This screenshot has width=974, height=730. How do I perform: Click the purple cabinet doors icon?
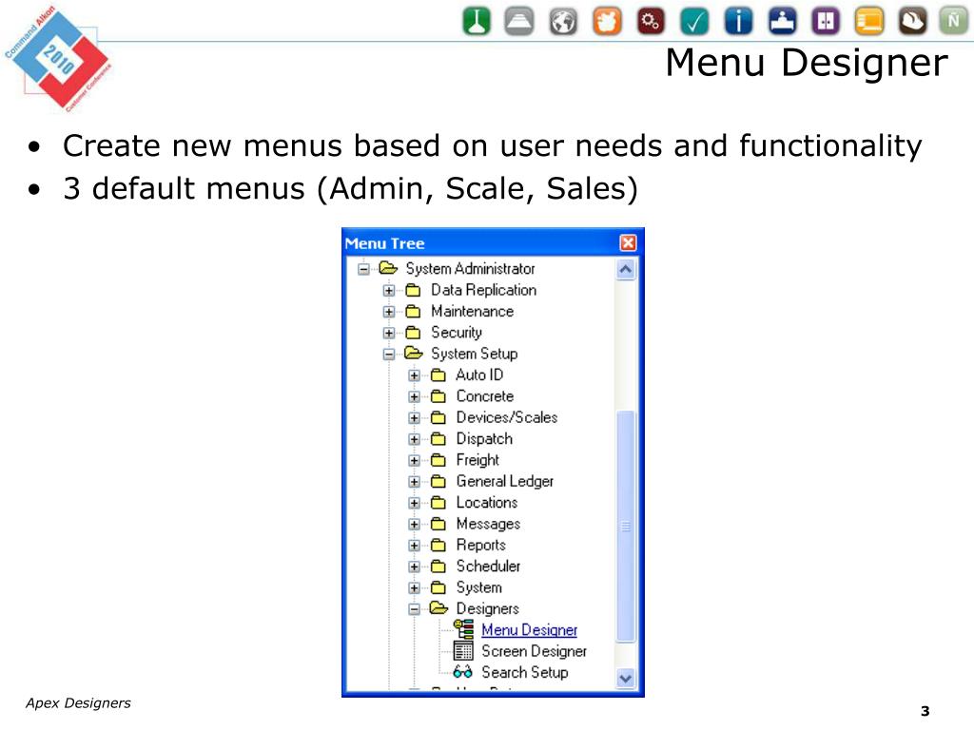click(x=826, y=21)
